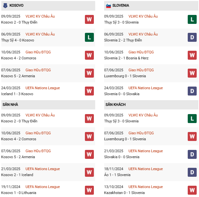This screenshot has height=197, width=199.
Task: Select the SÂN KHÁCH section header
Action: tap(116, 104)
